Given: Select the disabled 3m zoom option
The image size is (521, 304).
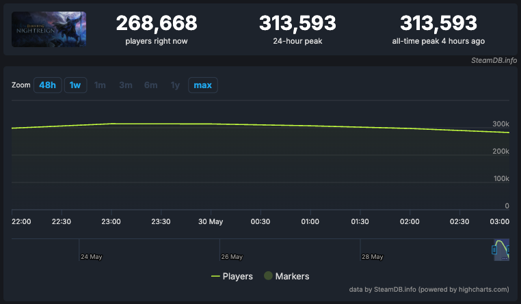Looking at the screenshot, I should [126, 85].
